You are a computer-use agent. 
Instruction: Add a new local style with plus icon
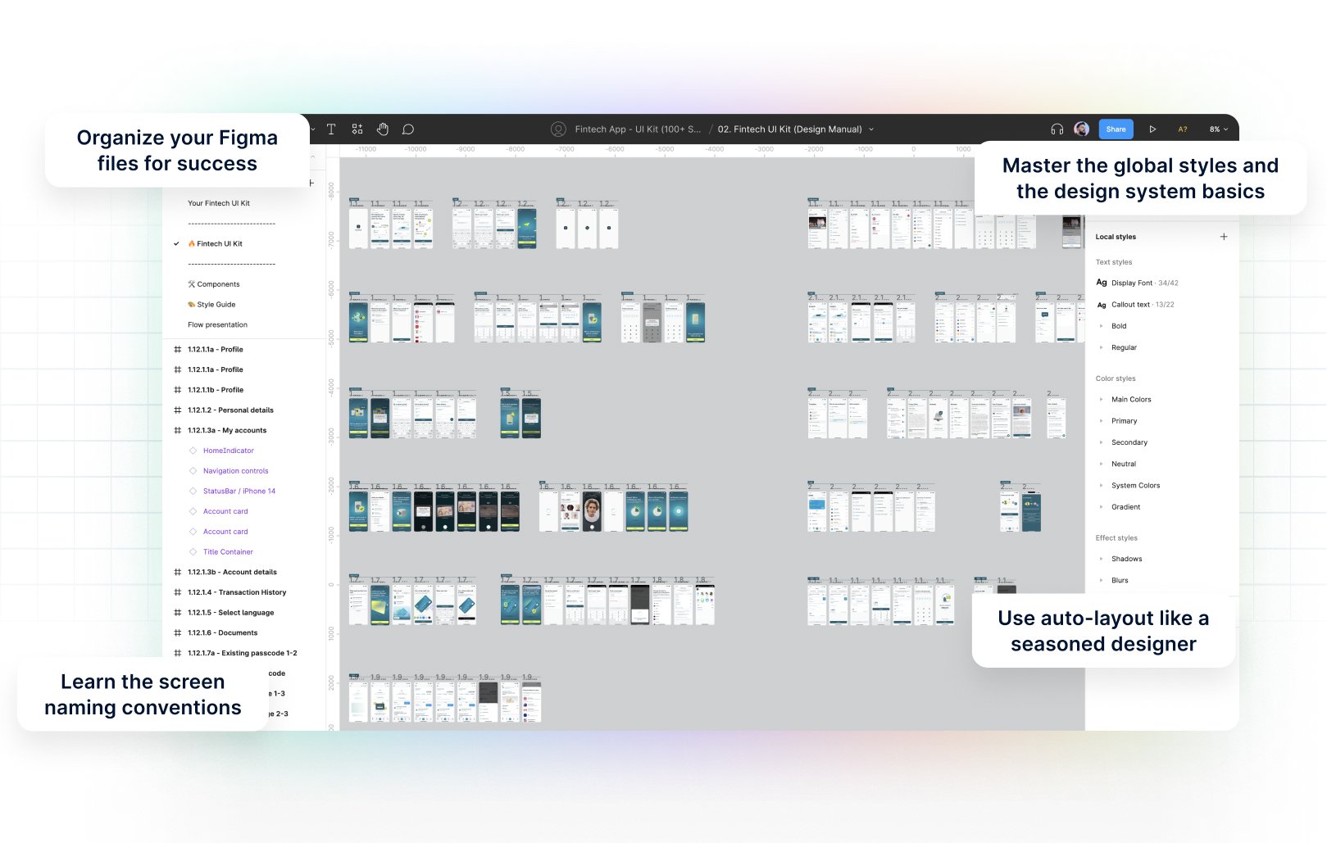pos(1224,237)
